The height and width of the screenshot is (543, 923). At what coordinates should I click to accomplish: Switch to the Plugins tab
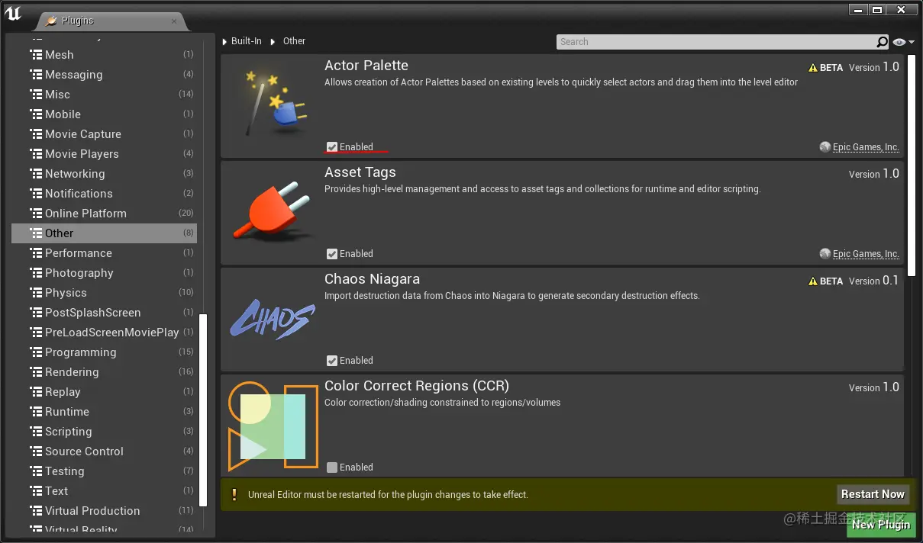111,21
